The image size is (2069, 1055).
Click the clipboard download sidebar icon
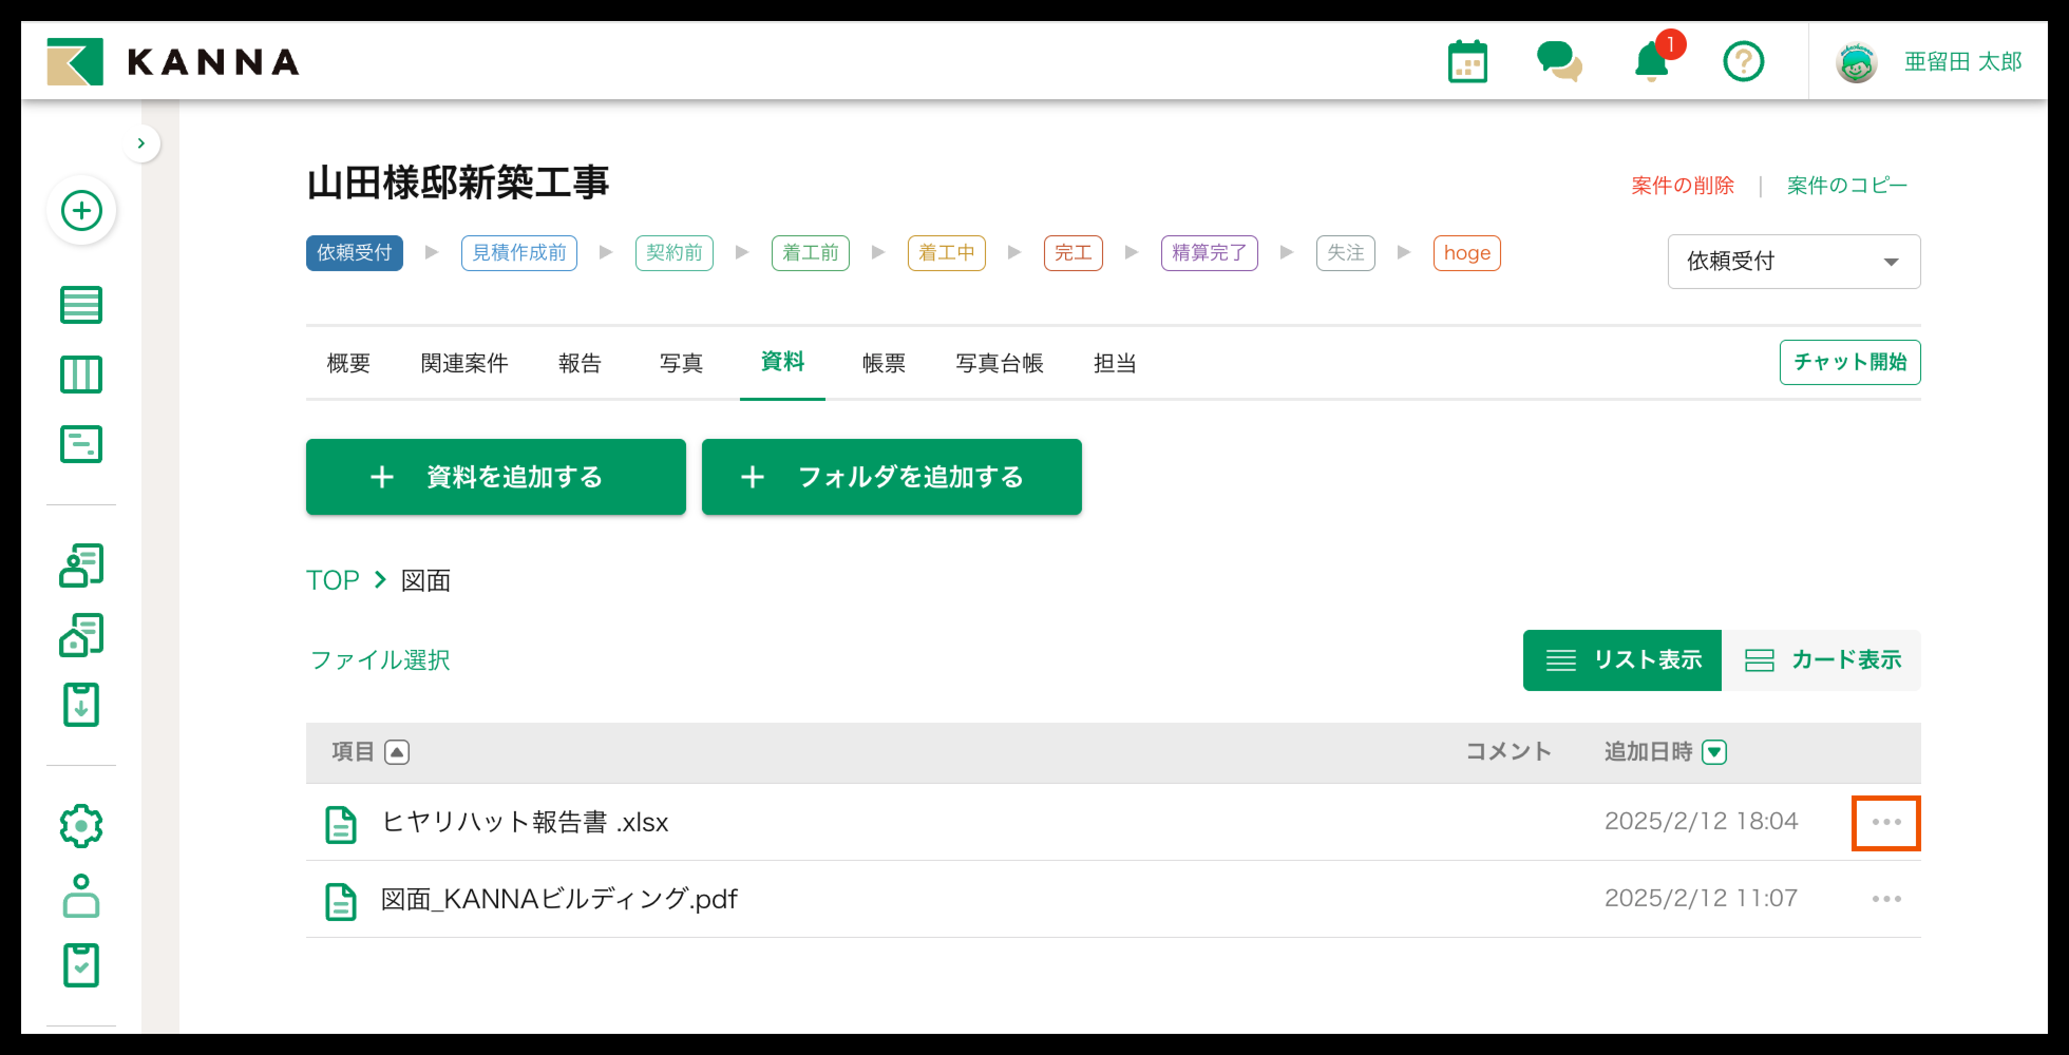81,704
